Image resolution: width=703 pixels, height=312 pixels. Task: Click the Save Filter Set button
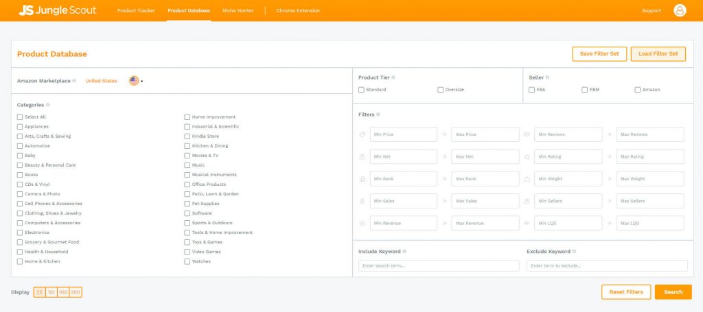[599, 53]
